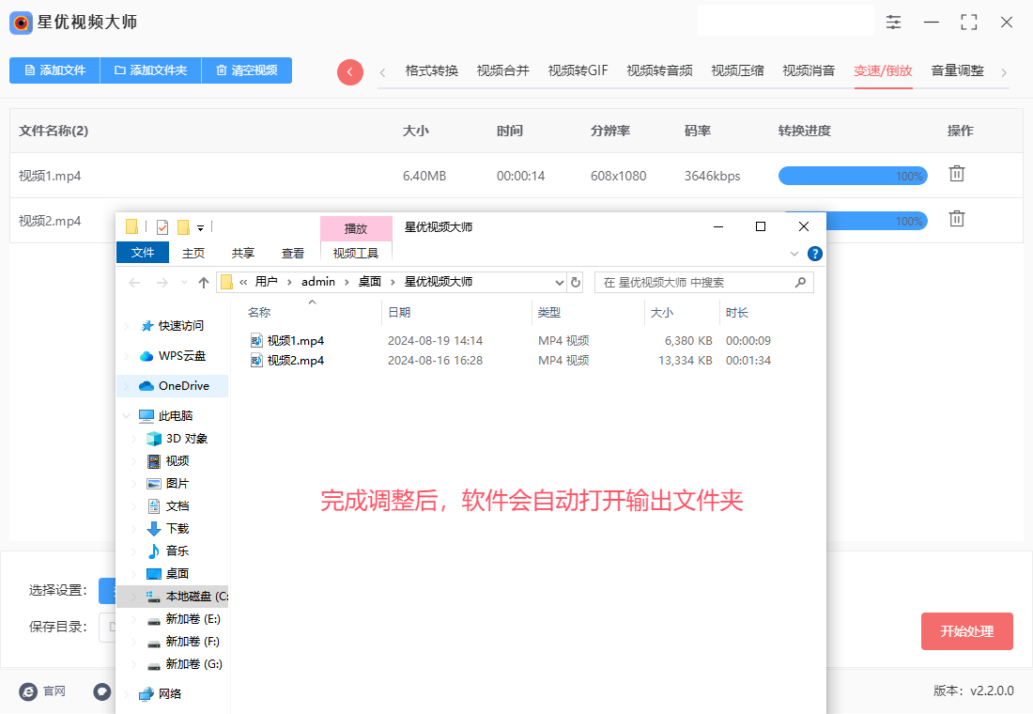Screen dimensions: 1033x714
Task: Switch to 视频转GIF tab
Action: pos(578,70)
